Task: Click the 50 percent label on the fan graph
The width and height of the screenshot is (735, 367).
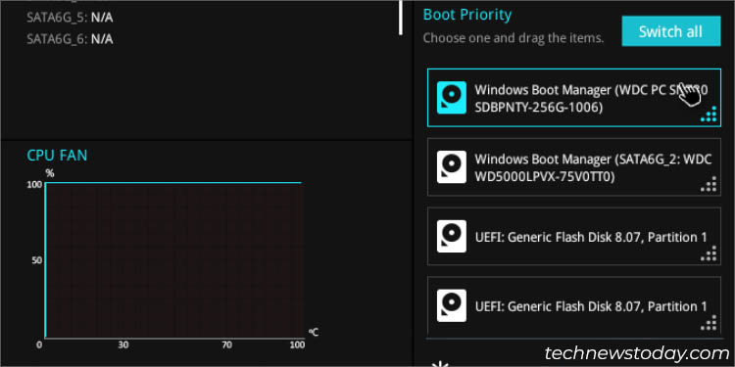Action: click(x=37, y=260)
